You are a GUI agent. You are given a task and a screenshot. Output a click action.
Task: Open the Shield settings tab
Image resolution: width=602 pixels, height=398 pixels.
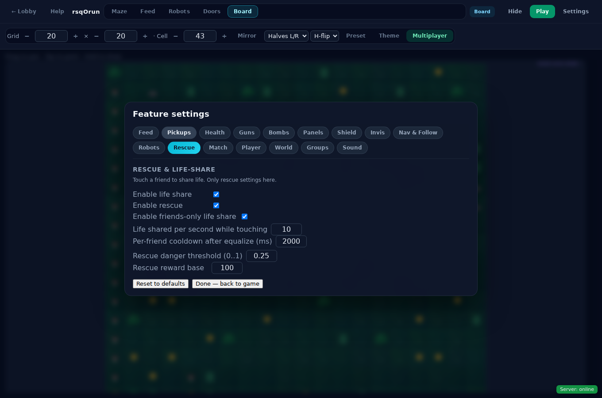pos(347,133)
